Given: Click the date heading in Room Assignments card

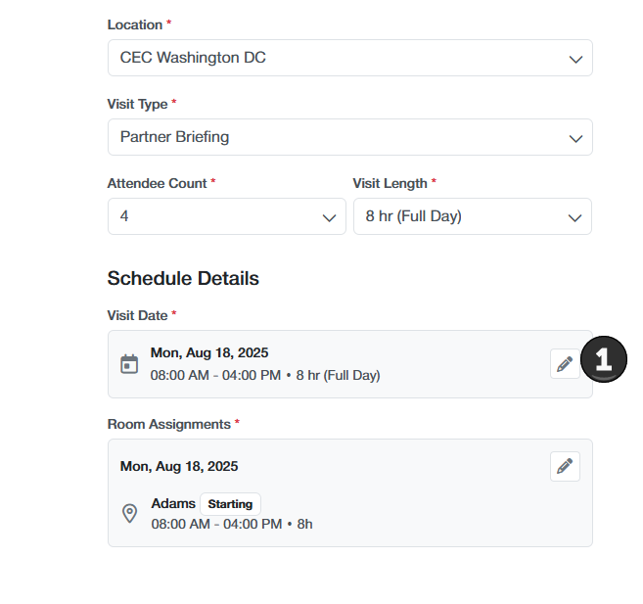Looking at the screenshot, I should [179, 466].
